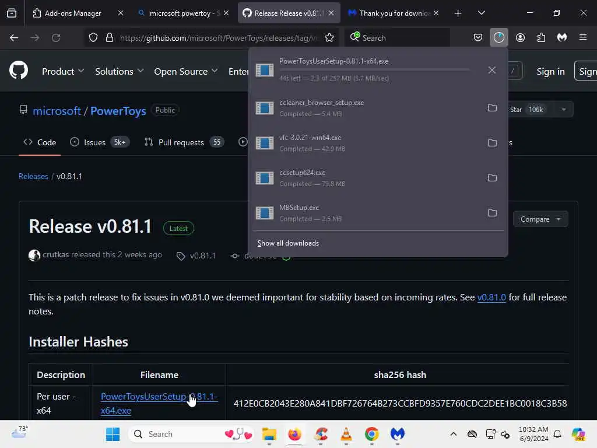This screenshot has height=448, width=597.
Task: Open Firefox tracking protection shield
Action: pos(93,38)
